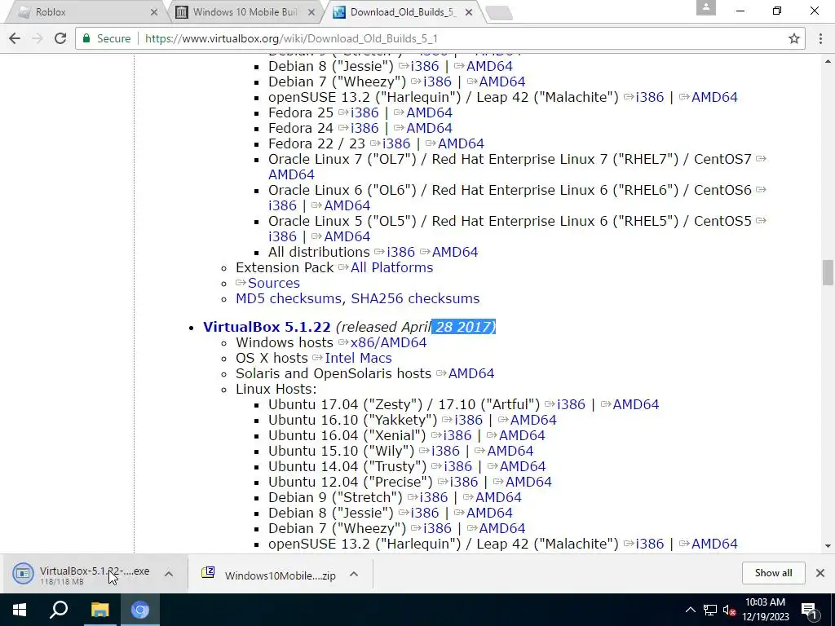Expand options for VirtualBox exe download
The image size is (835, 626).
pyautogui.click(x=169, y=574)
